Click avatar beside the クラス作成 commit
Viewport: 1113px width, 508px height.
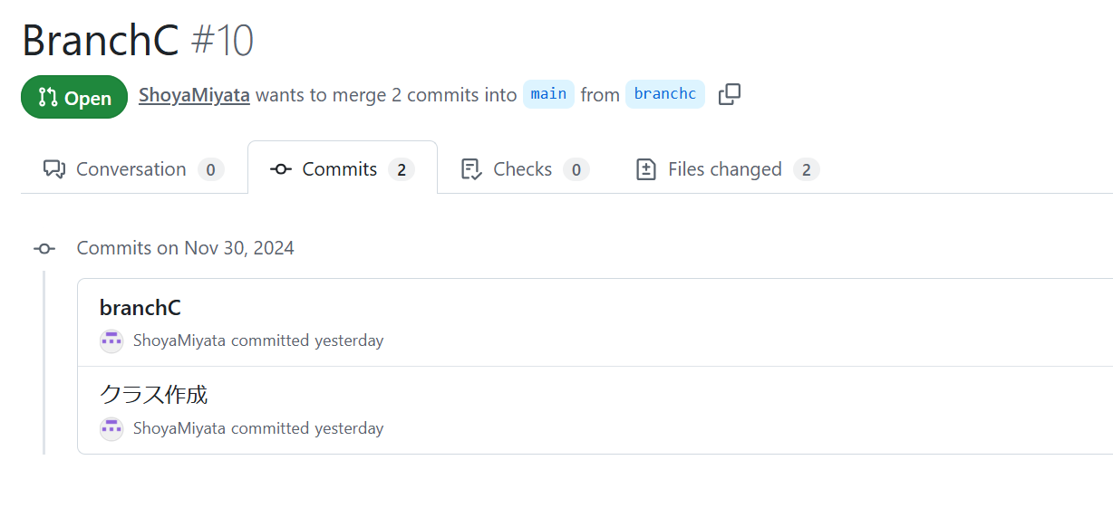(111, 428)
